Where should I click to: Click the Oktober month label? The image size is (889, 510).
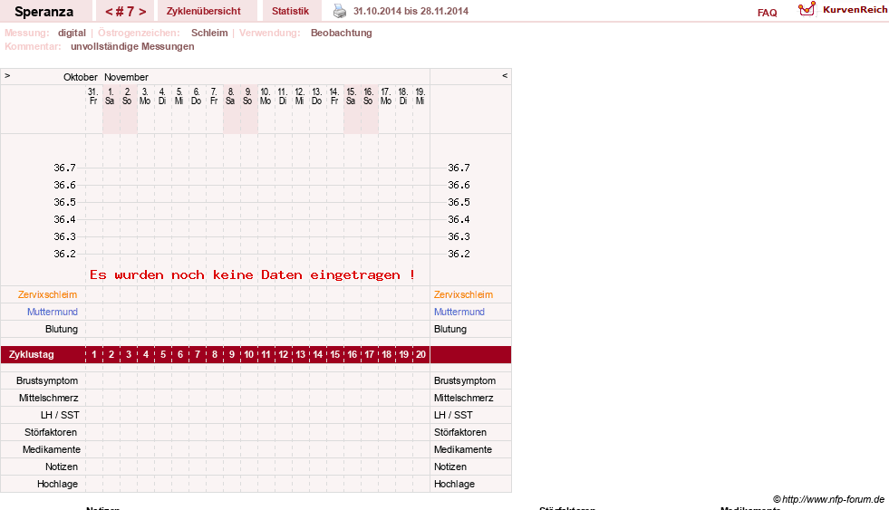tap(81, 77)
